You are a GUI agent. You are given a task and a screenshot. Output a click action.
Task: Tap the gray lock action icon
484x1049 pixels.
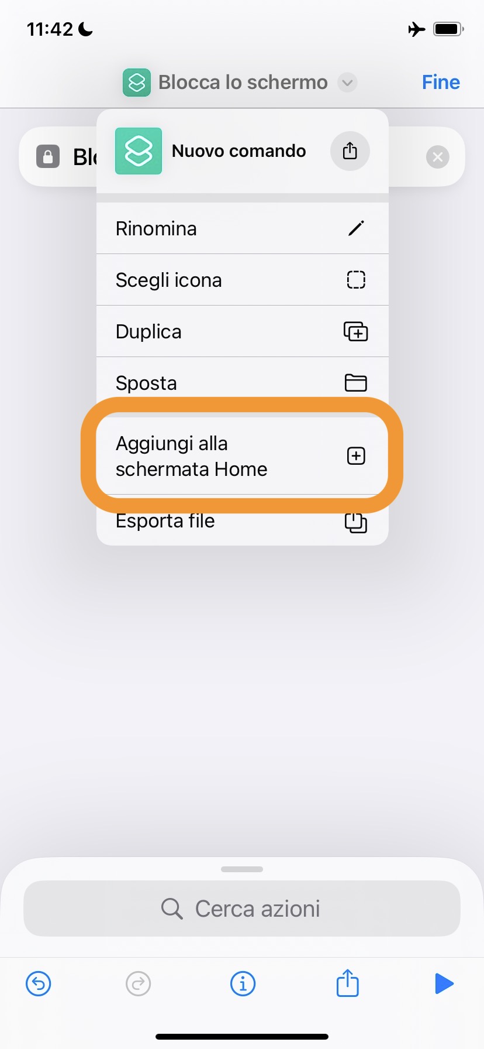pos(48,157)
